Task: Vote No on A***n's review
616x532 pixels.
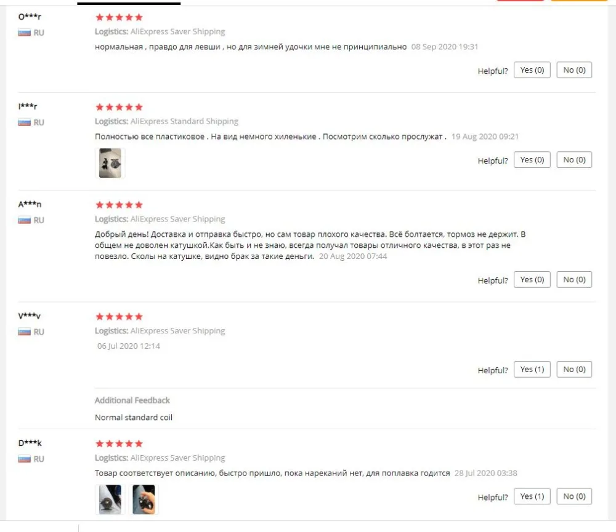Action: (574, 279)
